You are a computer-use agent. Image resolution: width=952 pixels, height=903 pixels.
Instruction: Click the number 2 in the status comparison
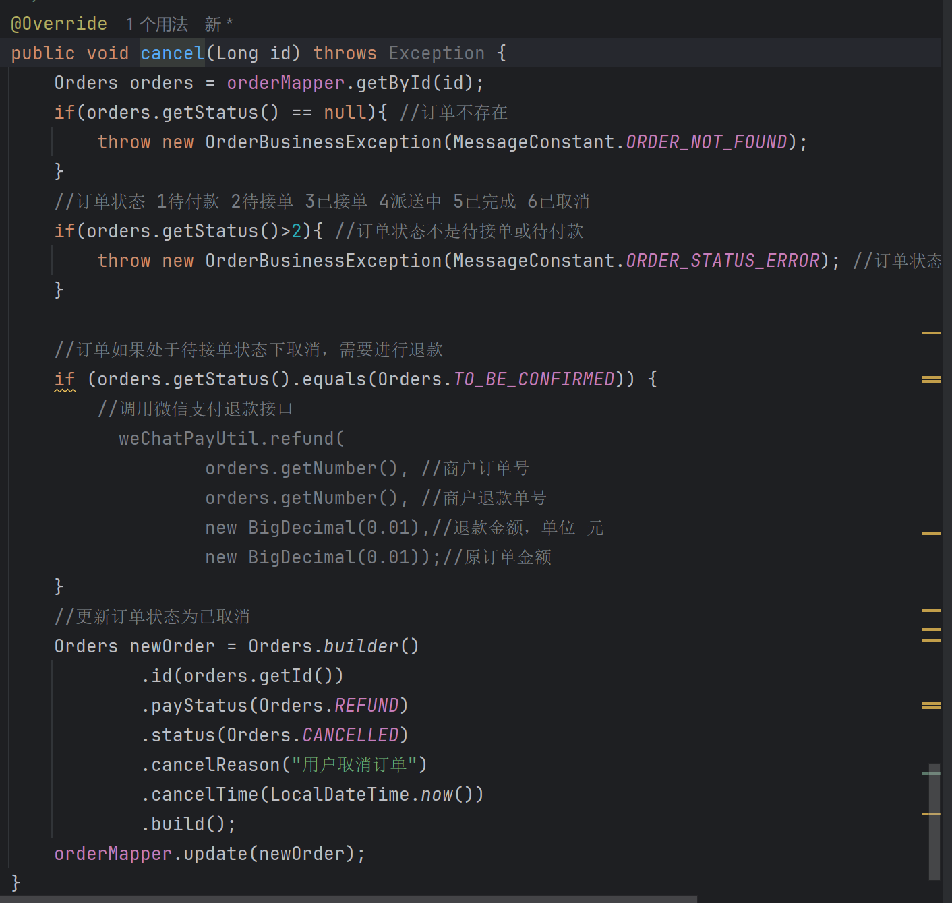(297, 231)
